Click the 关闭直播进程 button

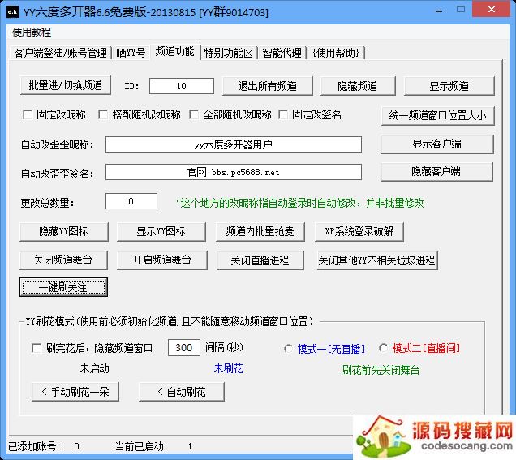tap(260, 260)
